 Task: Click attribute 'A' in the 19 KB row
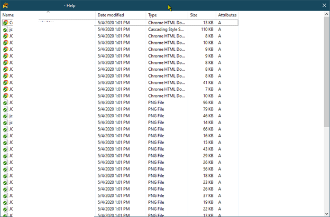pyautogui.click(x=219, y=202)
